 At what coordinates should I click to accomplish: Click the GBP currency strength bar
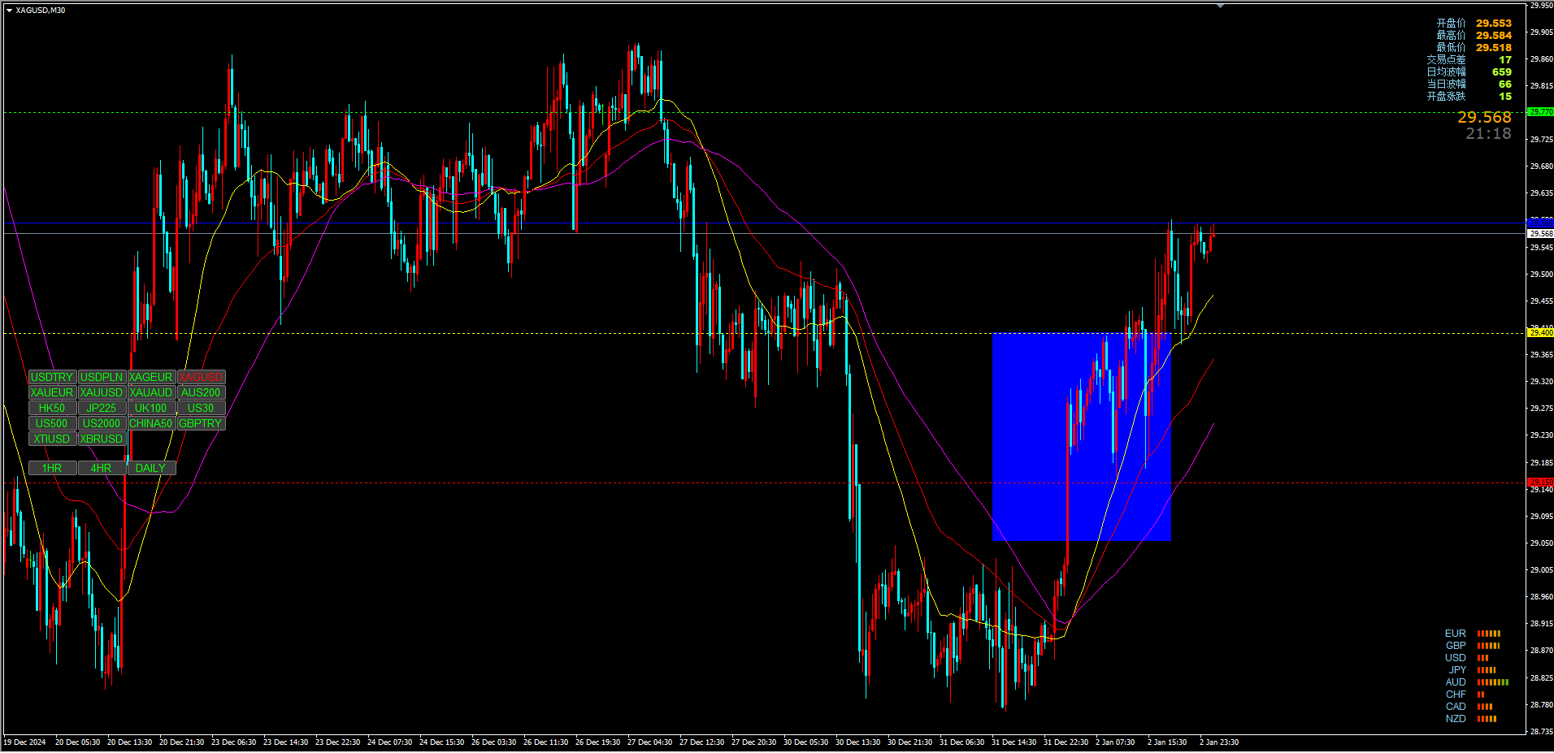click(1488, 646)
